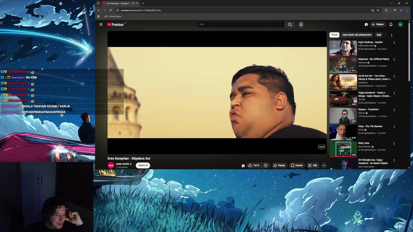Open Ogün Sanlısoy - Saydım thumbnail

pyautogui.click(x=343, y=48)
